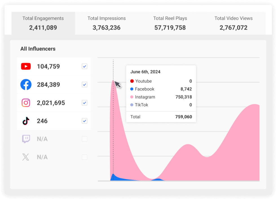The height and width of the screenshot is (199, 276).
Task: Click the disabled Twitch checkbox
Action: tap(85, 139)
